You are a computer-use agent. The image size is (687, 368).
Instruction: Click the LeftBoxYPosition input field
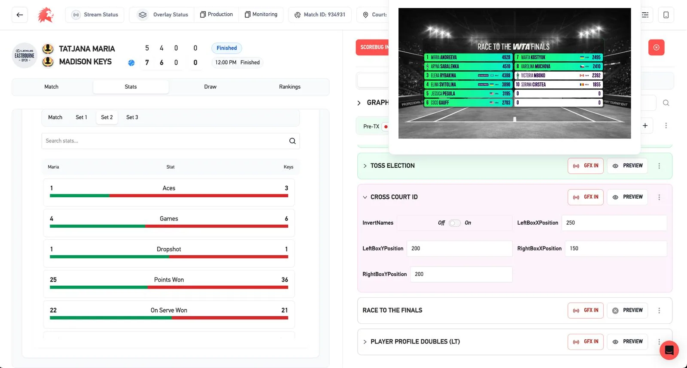pyautogui.click(x=459, y=249)
